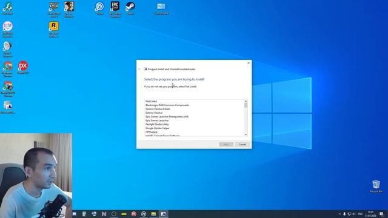Click the active troubleshooter taskbar button
388x218 pixels.
coord(163,214)
